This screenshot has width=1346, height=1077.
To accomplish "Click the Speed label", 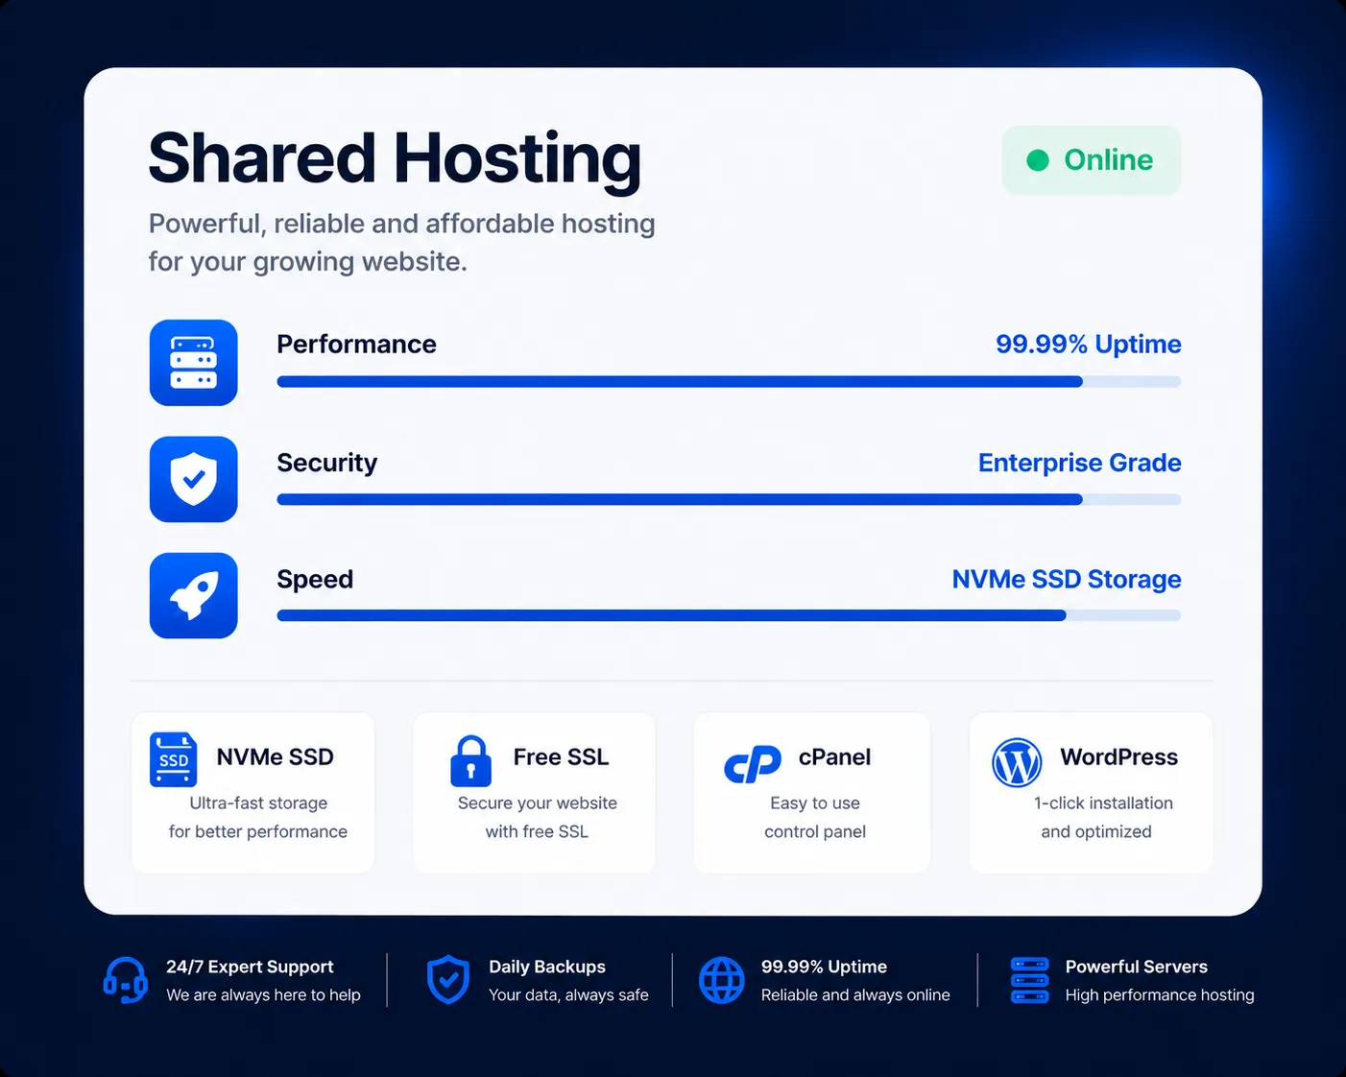I will 315,580.
